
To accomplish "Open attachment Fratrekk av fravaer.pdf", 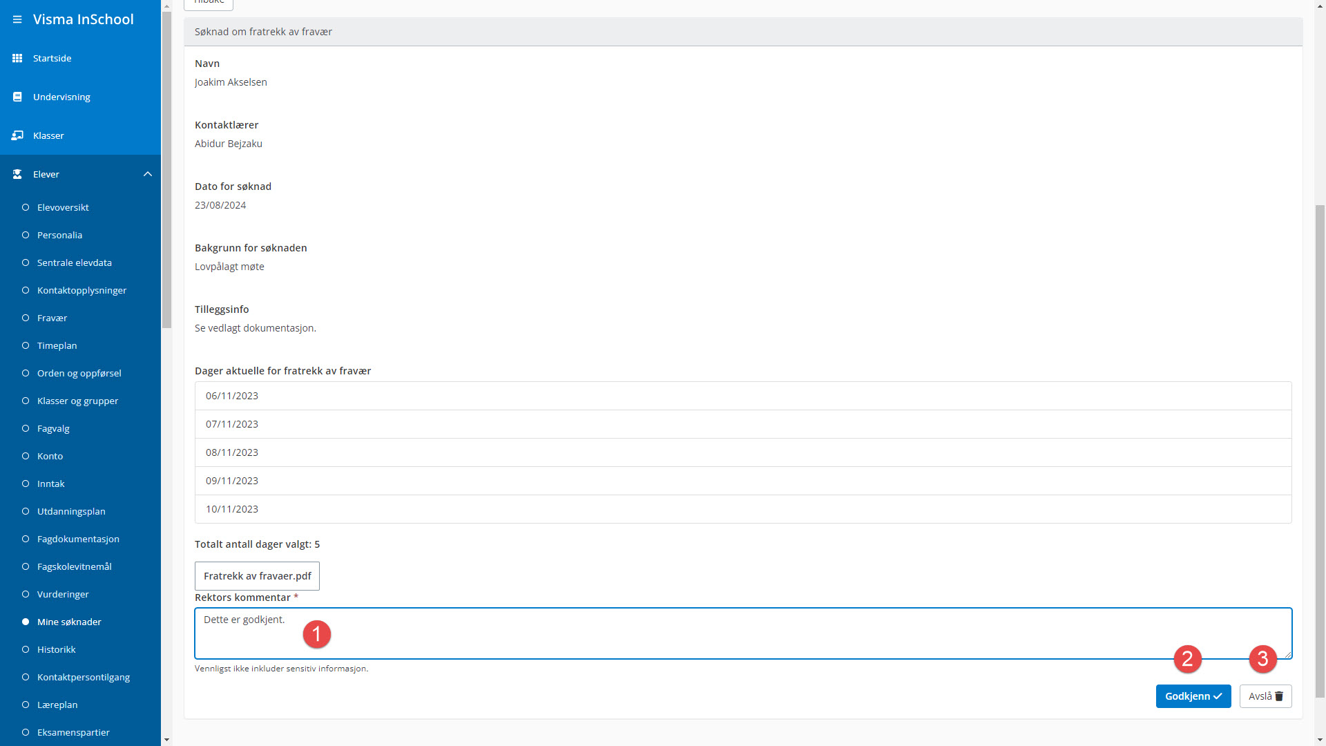I will pyautogui.click(x=257, y=576).
